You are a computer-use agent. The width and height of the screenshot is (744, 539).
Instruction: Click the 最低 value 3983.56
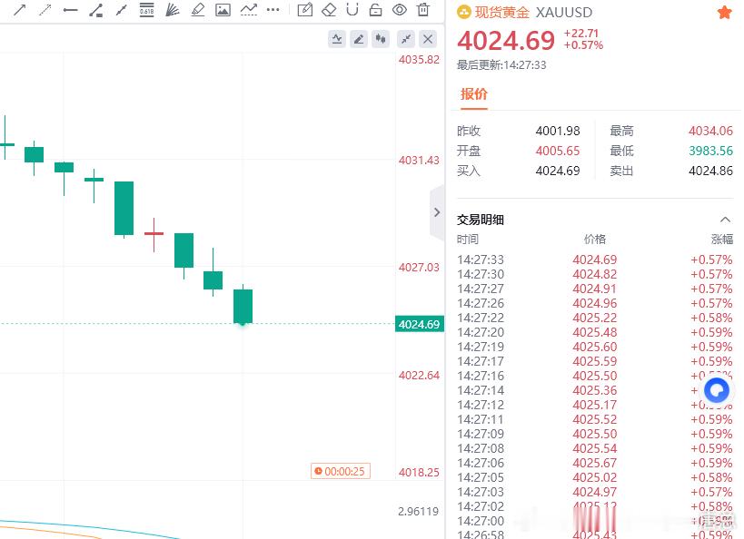click(x=710, y=151)
